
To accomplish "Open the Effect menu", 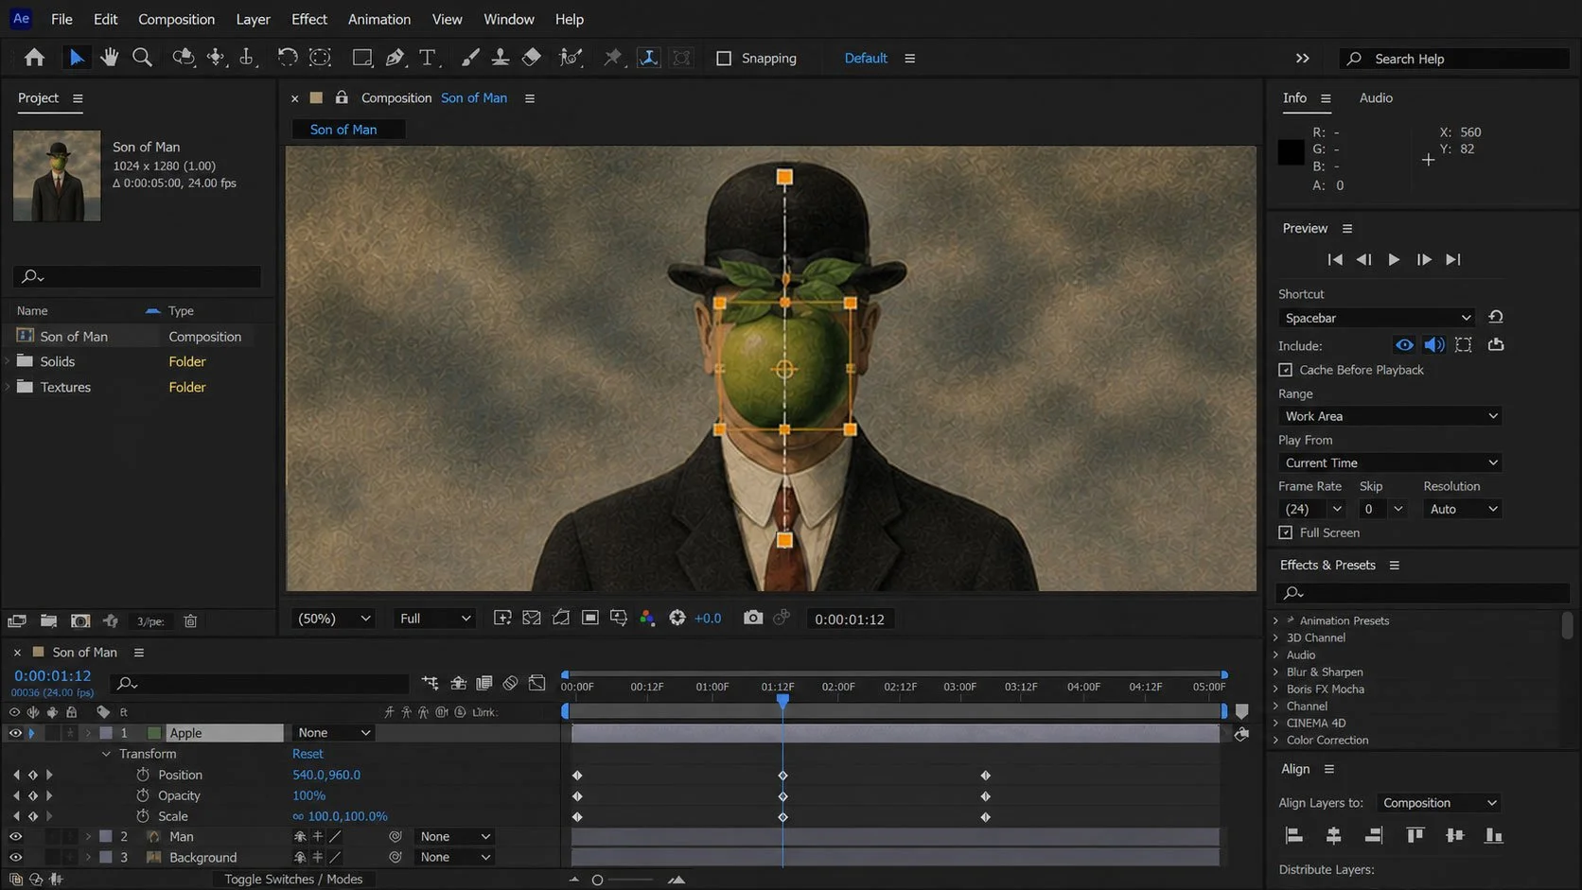I will 309,19.
